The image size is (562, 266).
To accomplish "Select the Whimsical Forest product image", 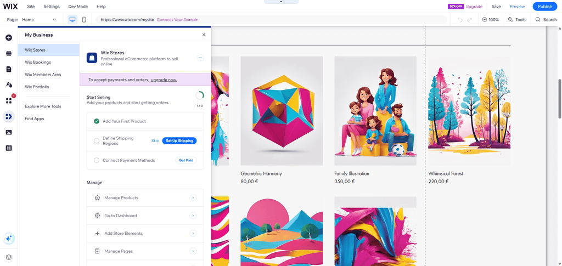I will [469, 111].
